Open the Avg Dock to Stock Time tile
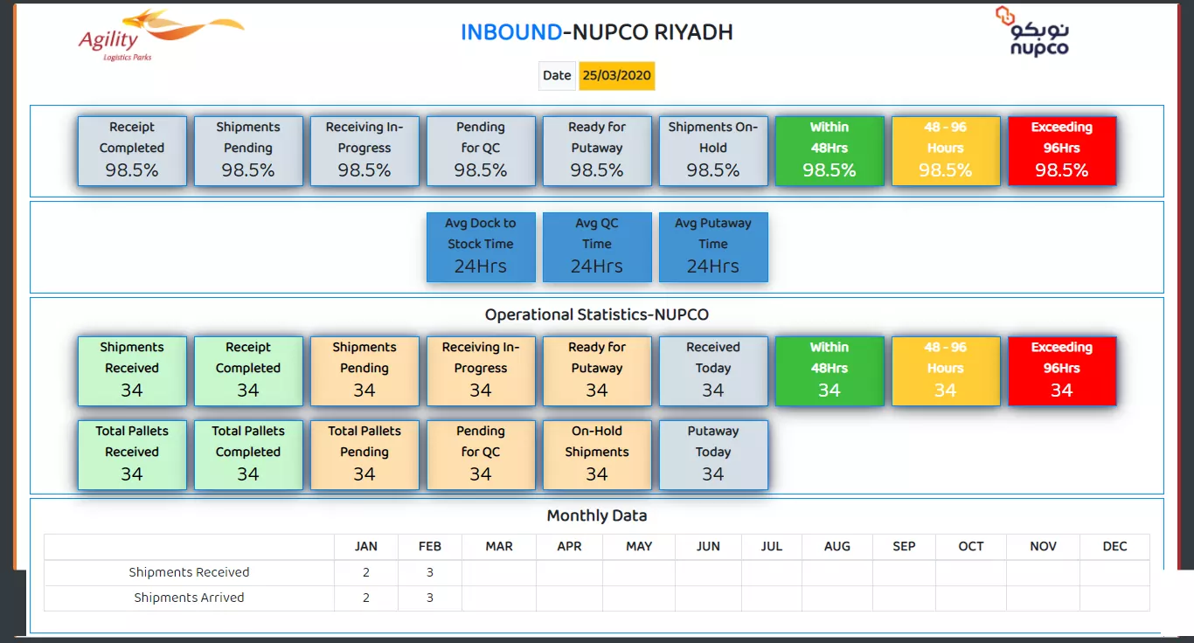Viewport: 1194px width, 643px height. click(x=481, y=247)
